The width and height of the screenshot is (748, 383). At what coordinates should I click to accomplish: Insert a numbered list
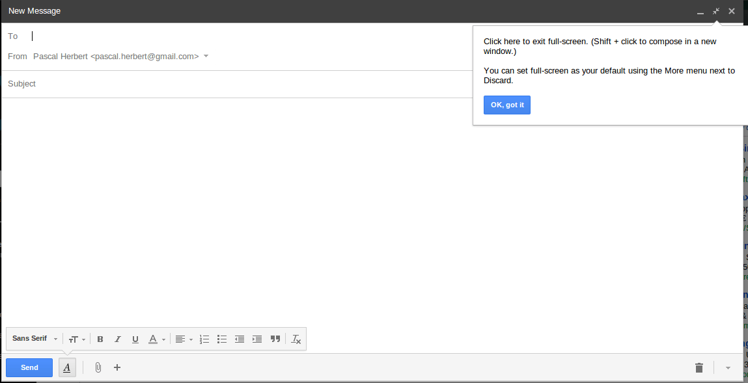coord(204,339)
